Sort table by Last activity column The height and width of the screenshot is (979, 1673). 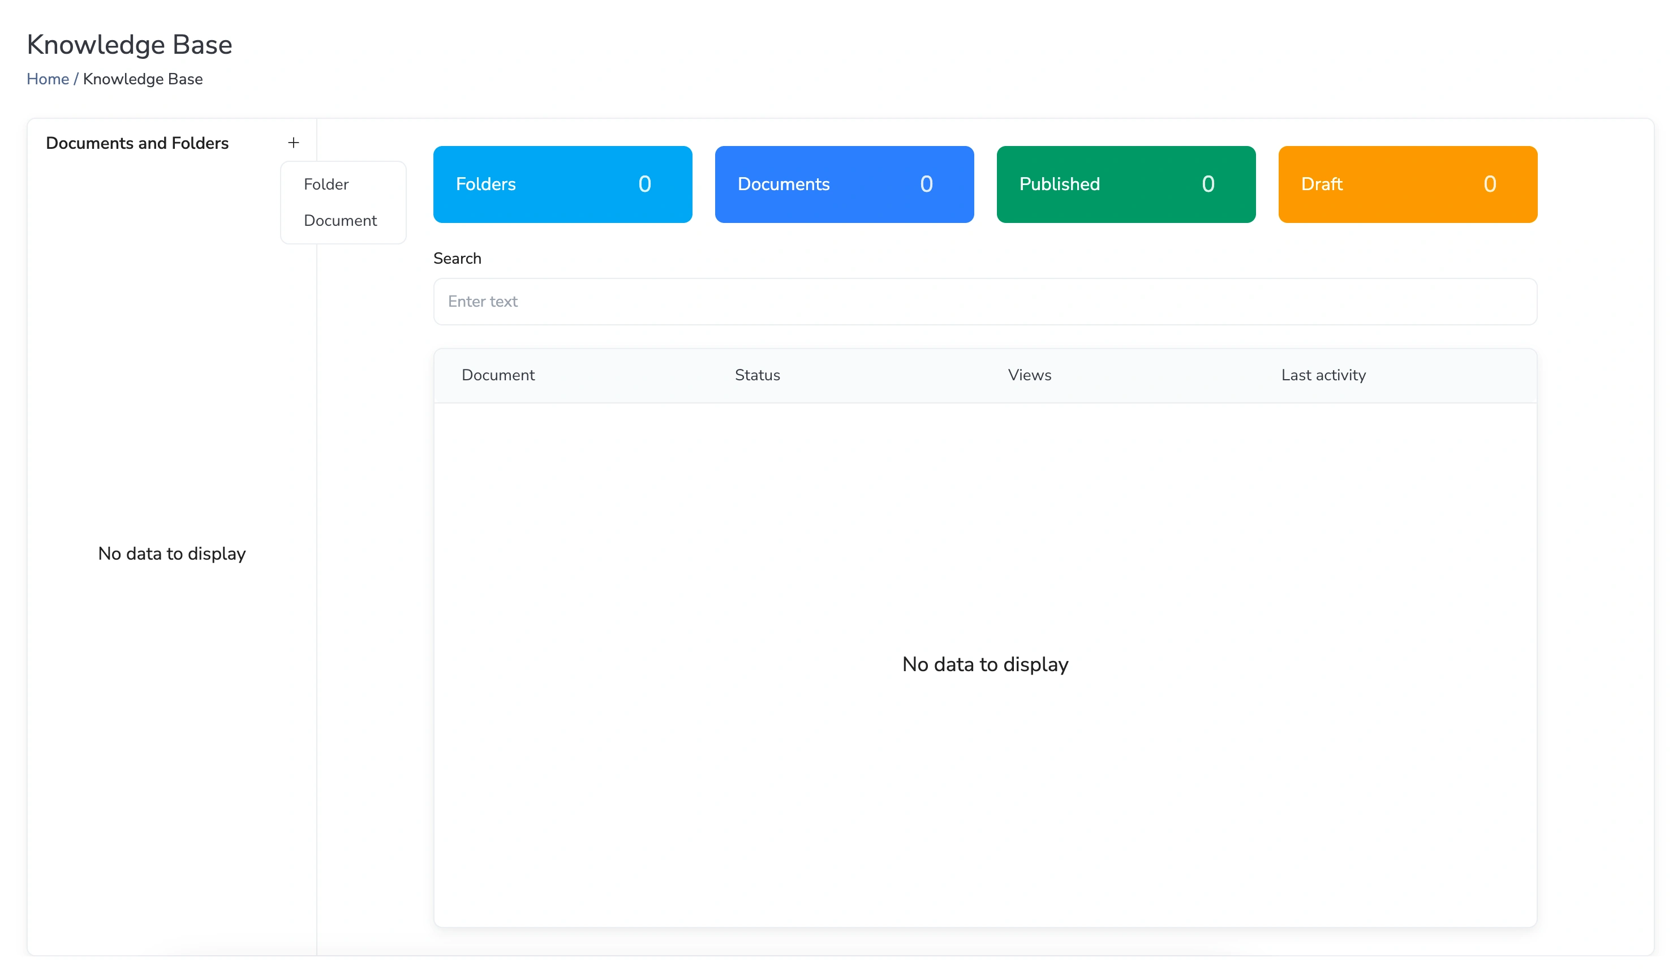click(x=1322, y=375)
